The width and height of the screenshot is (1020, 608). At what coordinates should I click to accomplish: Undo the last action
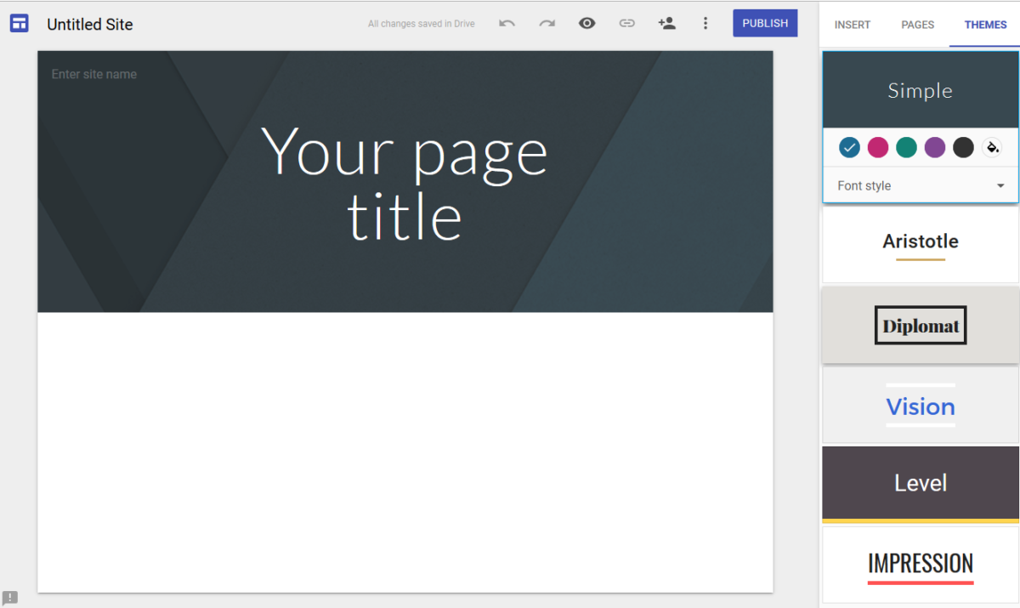pyautogui.click(x=507, y=23)
